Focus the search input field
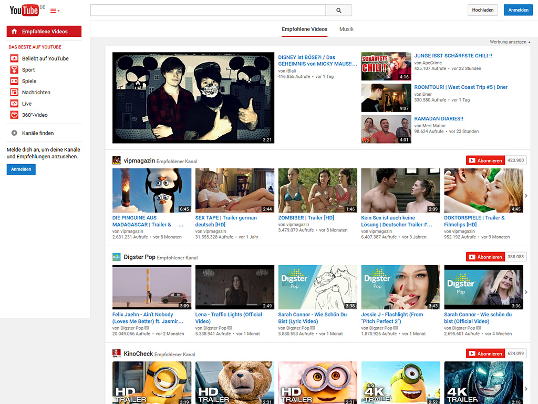This screenshot has width=538, height=404. point(208,11)
